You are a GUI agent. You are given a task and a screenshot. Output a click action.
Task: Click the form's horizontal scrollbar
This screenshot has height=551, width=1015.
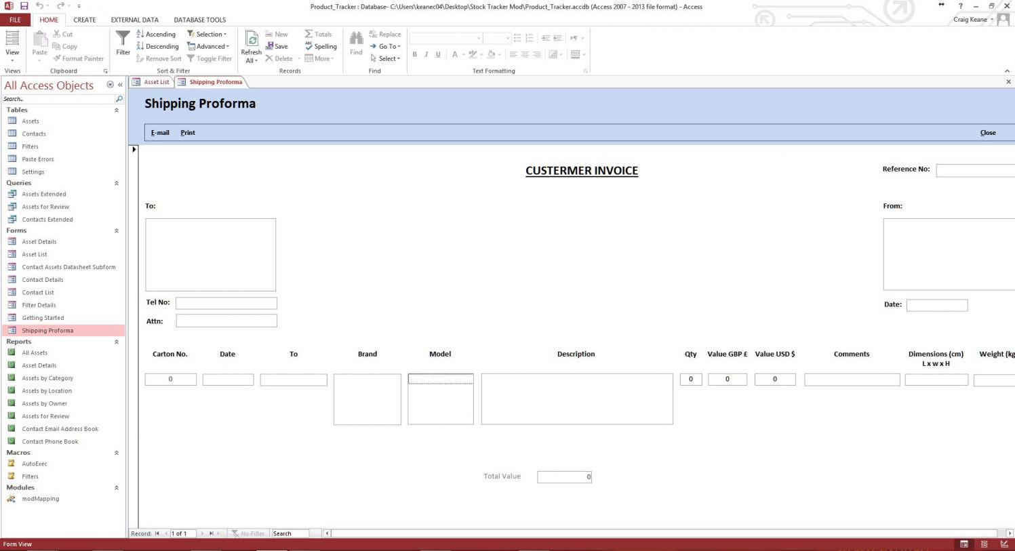(x=667, y=533)
